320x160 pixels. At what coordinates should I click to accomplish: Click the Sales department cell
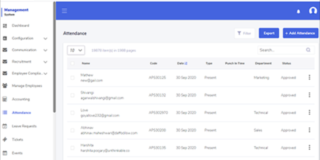[x=258, y=130]
